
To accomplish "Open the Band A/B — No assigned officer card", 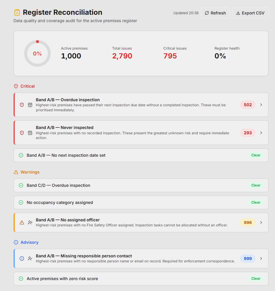I will [141, 223].
